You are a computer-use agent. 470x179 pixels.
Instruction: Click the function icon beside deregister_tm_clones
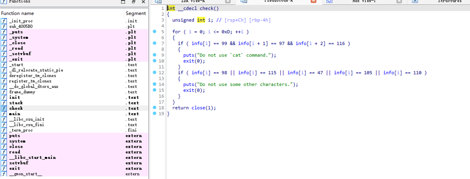point(4,76)
